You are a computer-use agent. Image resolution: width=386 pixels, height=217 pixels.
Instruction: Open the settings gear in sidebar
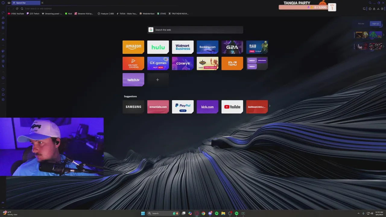pos(3,99)
